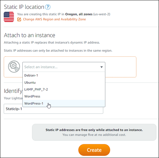Select the LAMP_PHP_7-2 instance option
The width and height of the screenshot is (159, 158).
[x=64, y=90]
